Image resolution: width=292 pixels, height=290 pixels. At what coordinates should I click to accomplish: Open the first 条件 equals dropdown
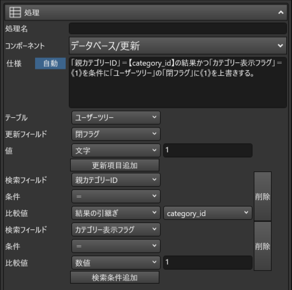pos(116,196)
